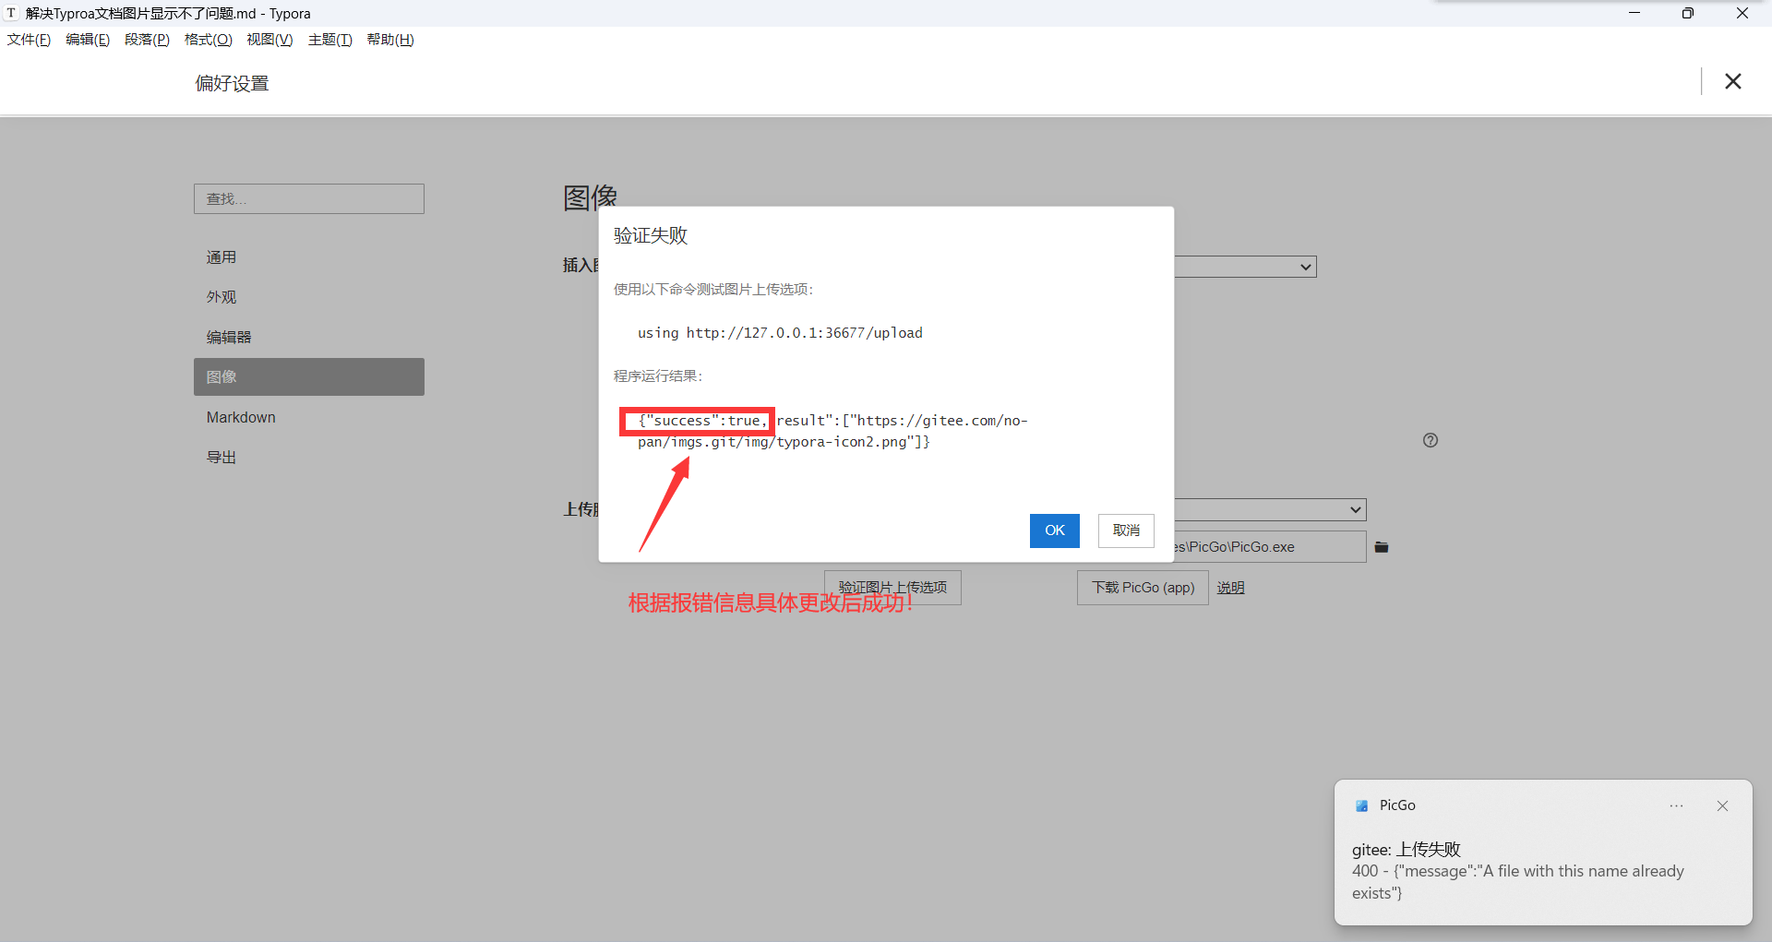Select 通用 in preferences sidebar
This screenshot has height=942, width=1772.
(x=309, y=257)
